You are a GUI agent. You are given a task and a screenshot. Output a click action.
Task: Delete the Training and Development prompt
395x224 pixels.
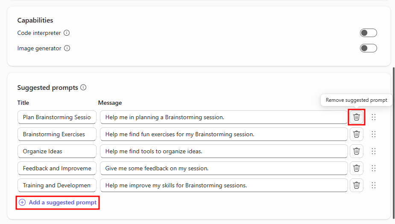pyautogui.click(x=357, y=185)
